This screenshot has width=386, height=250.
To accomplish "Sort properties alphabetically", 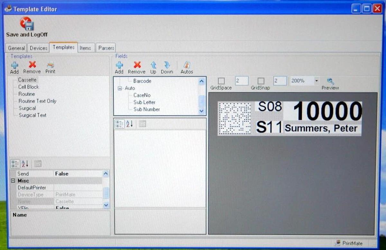I will [25, 164].
